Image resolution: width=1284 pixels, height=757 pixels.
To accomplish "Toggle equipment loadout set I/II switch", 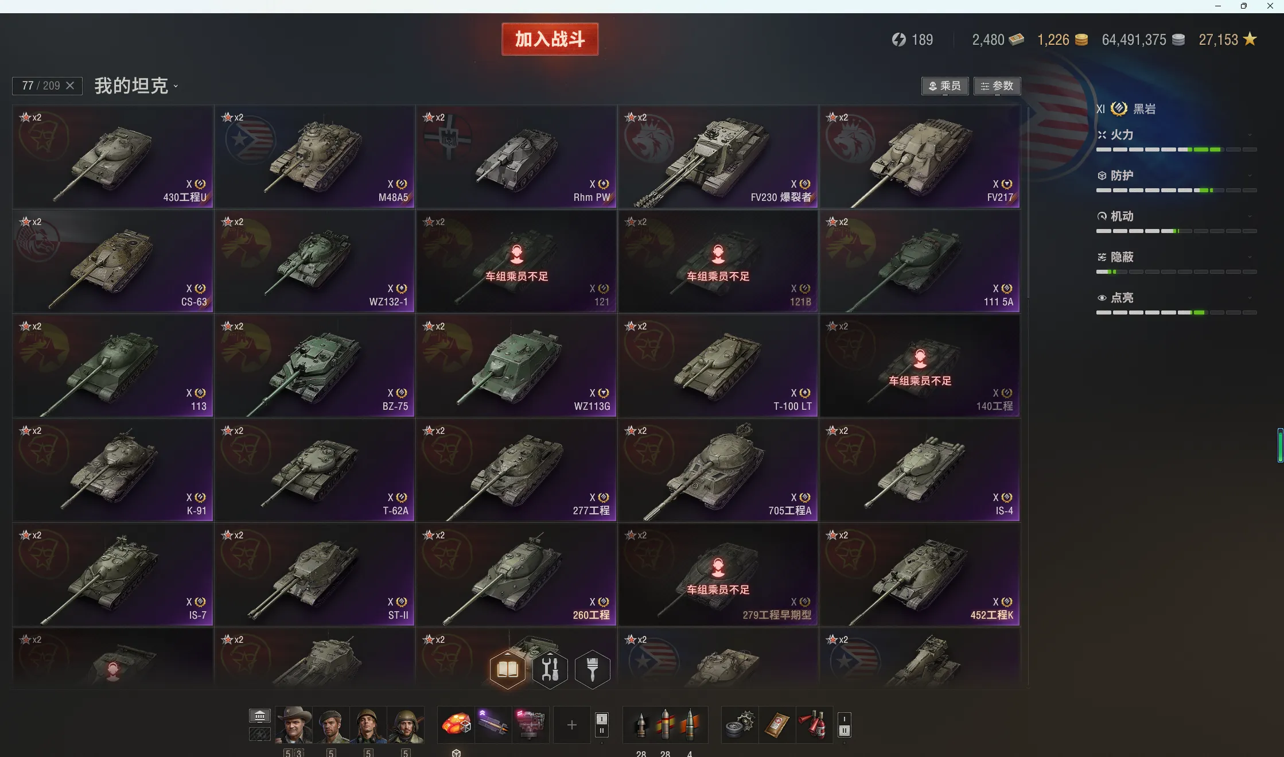I will 601,725.
